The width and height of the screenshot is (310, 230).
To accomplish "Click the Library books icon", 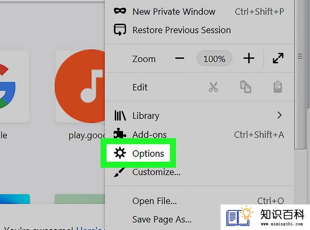I will pos(120,115).
